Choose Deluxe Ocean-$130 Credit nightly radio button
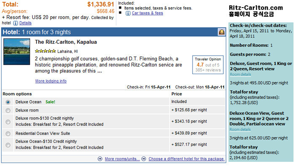The height and width of the screenshot is (166, 295). click(x=8, y=145)
